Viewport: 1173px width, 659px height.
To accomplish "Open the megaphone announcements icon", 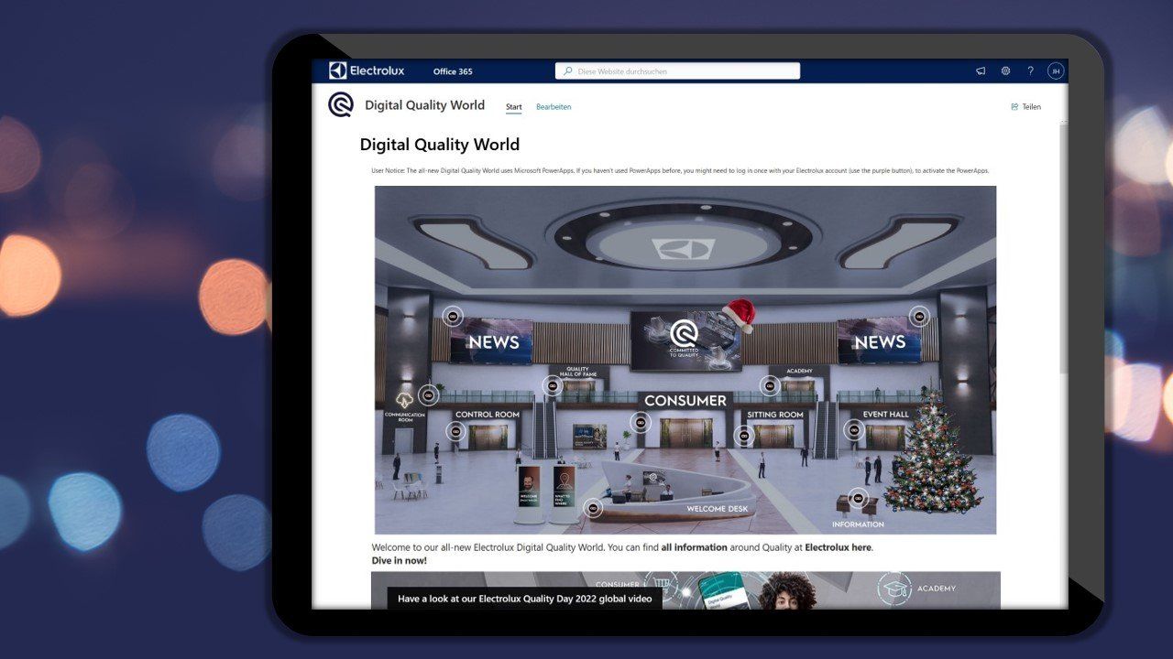I will (981, 71).
